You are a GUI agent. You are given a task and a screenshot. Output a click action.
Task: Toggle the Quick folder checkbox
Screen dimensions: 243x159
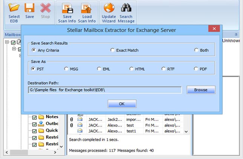tap(34, 131)
